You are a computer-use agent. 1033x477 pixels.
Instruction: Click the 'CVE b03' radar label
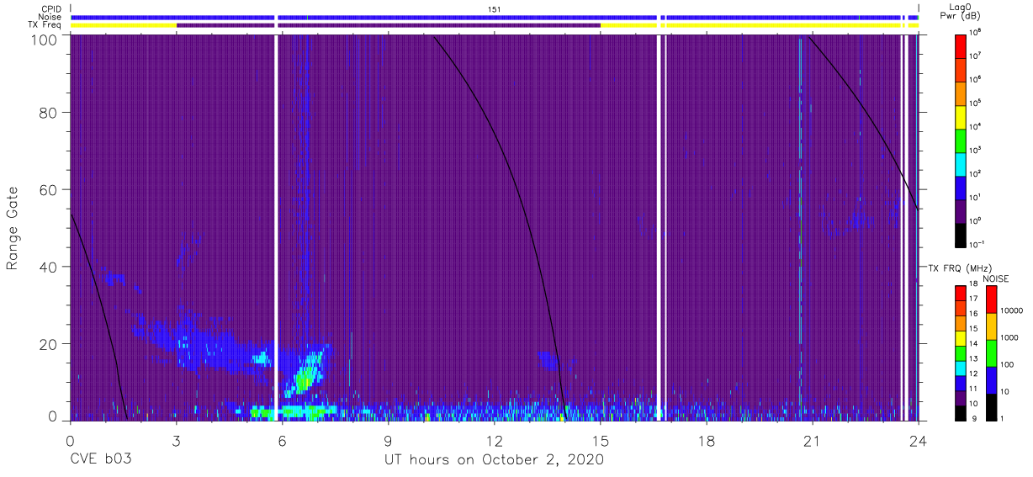(101, 460)
